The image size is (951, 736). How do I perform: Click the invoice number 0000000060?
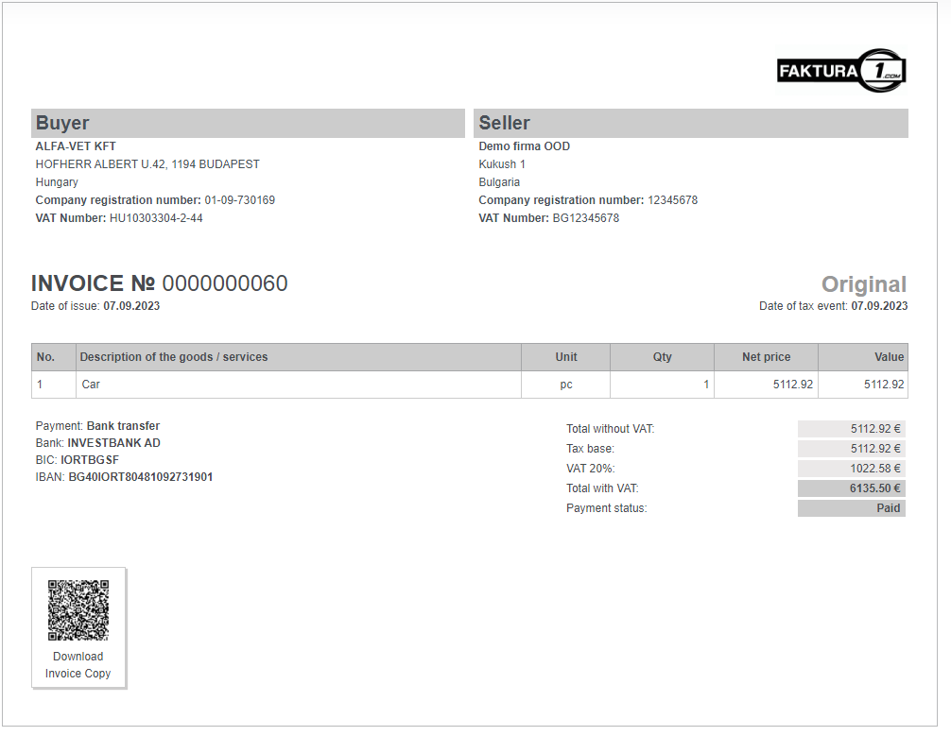pos(225,283)
